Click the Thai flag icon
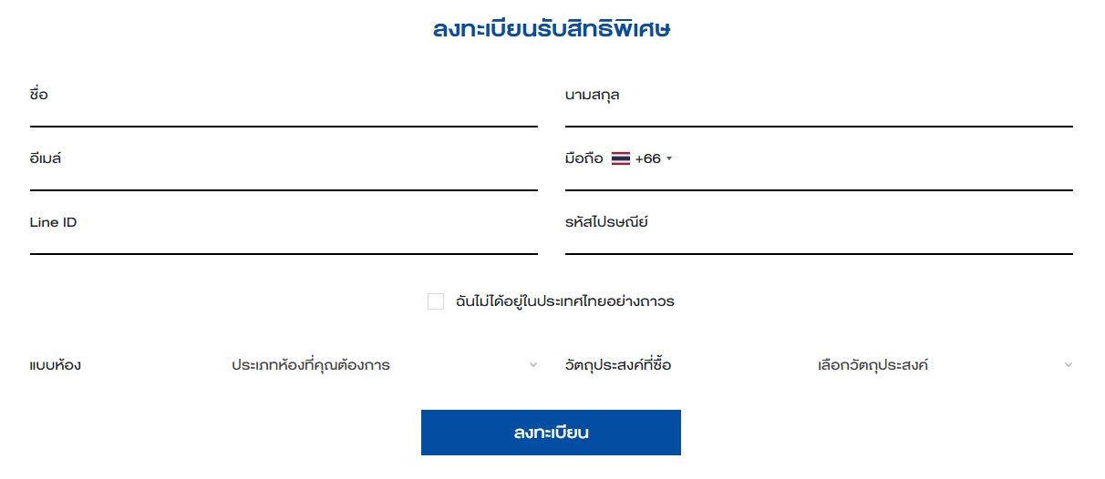1105x479 pixels. (620, 158)
